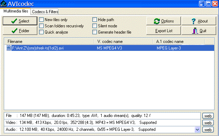Switch to Codecs & Filters tab

[45, 12]
